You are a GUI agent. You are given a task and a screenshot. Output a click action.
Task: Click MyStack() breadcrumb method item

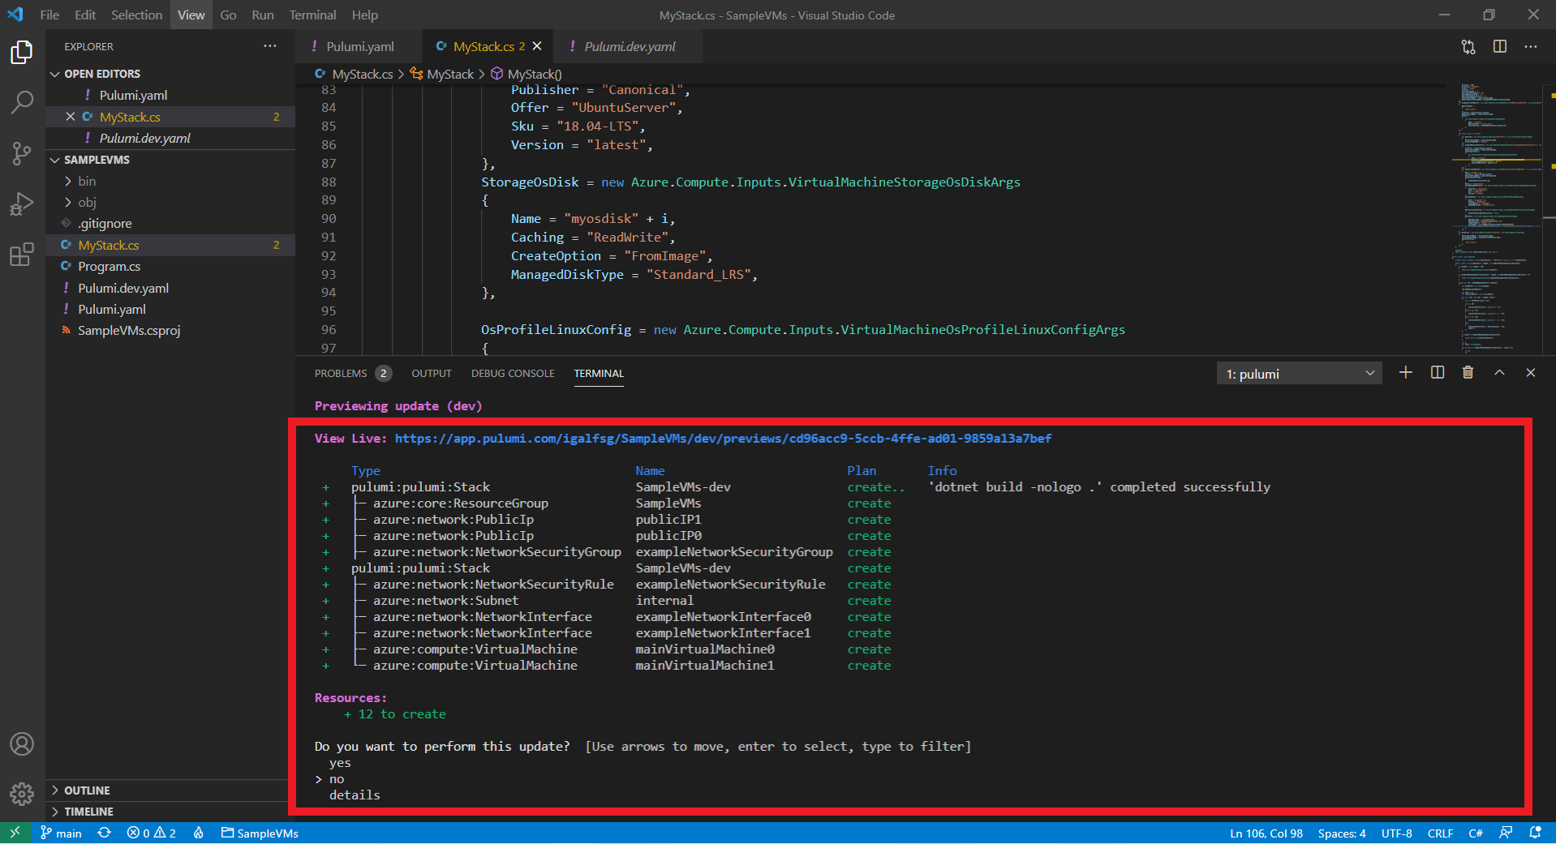(x=527, y=74)
